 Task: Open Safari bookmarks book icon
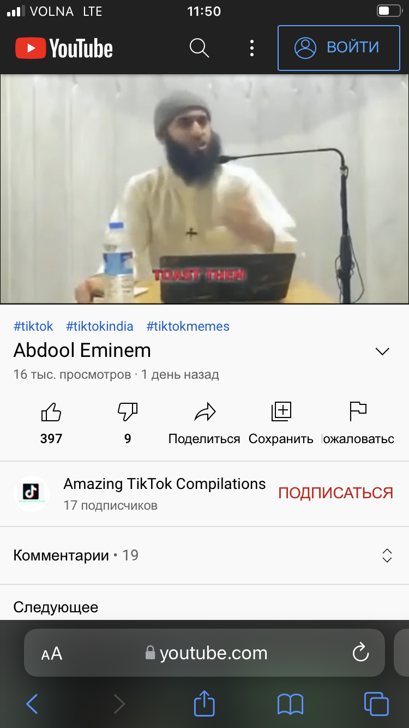(x=290, y=704)
